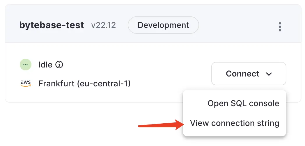The height and width of the screenshot is (146, 305).
Task: Click the word string in the menu
Action: coord(267,124)
